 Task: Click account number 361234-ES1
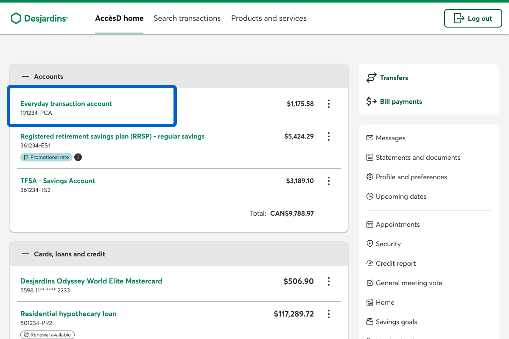point(35,146)
